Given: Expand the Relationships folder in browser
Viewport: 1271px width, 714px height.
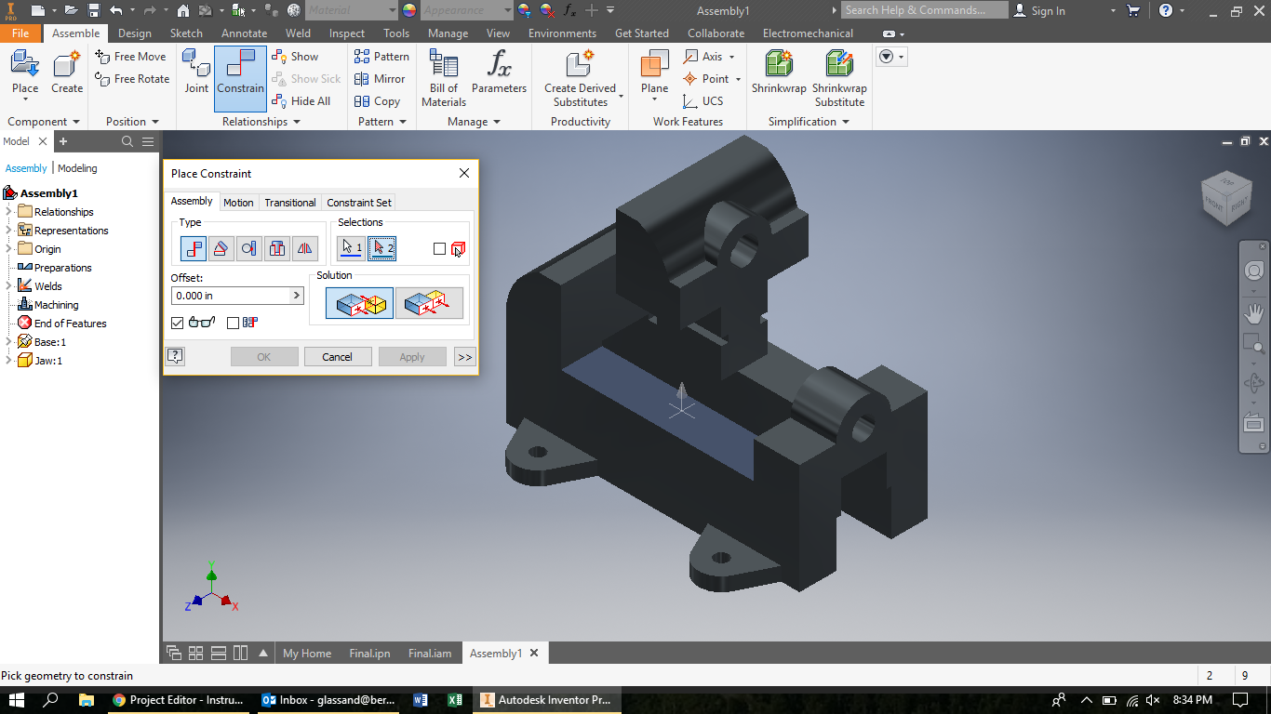Looking at the screenshot, I should [9, 212].
